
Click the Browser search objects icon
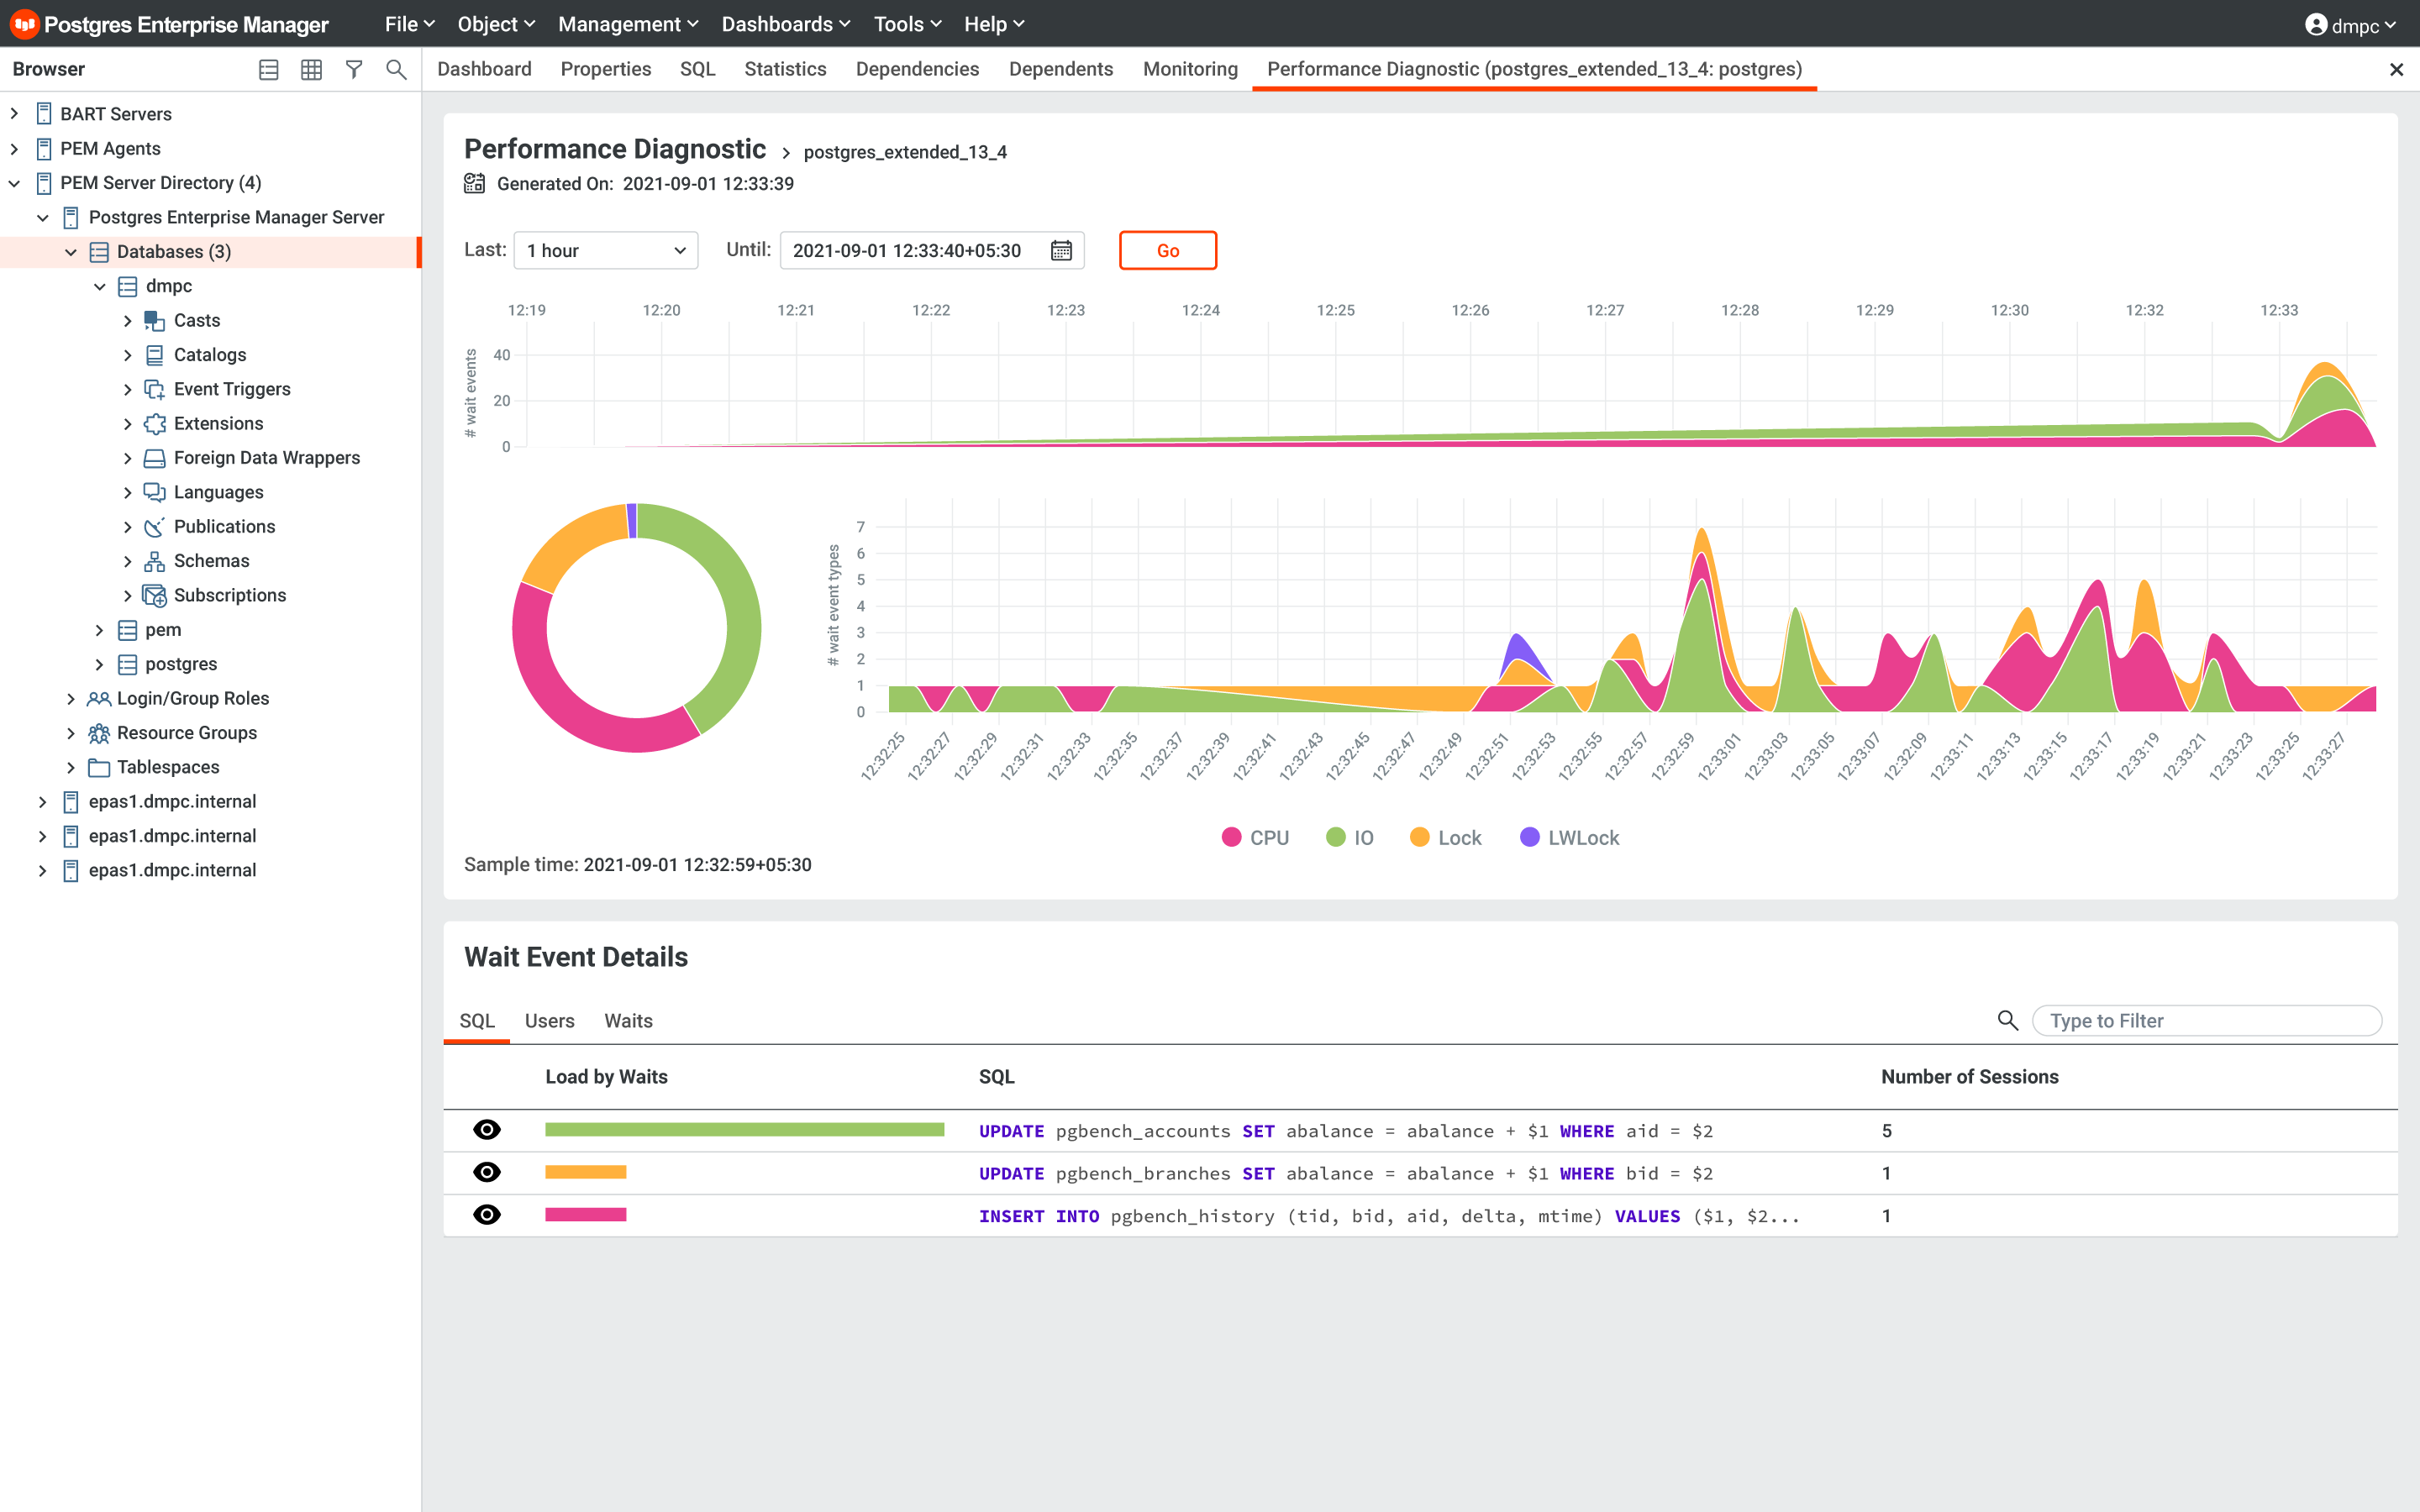click(x=396, y=69)
